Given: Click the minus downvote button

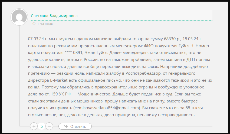Looking at the screenshot, I should tap(49, 126).
